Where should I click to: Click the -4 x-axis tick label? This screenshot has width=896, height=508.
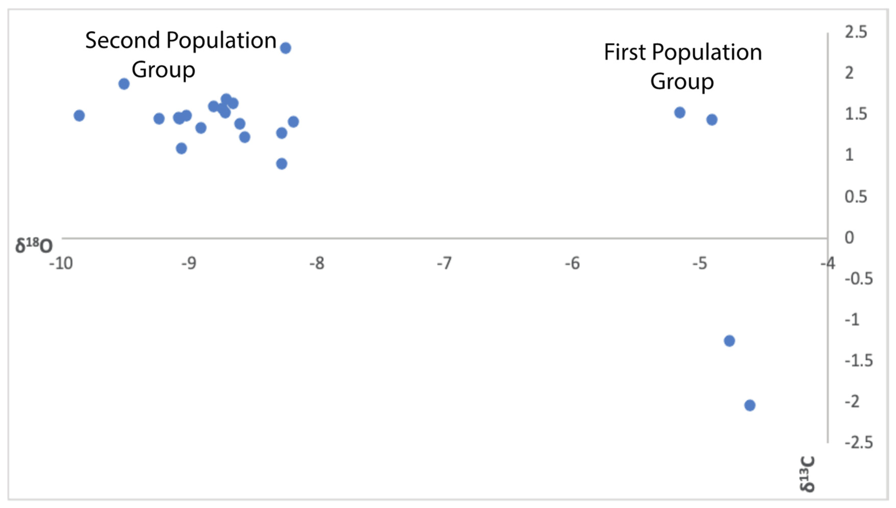(828, 263)
